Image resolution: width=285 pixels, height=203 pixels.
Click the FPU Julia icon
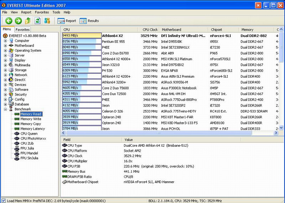[x=17, y=148]
